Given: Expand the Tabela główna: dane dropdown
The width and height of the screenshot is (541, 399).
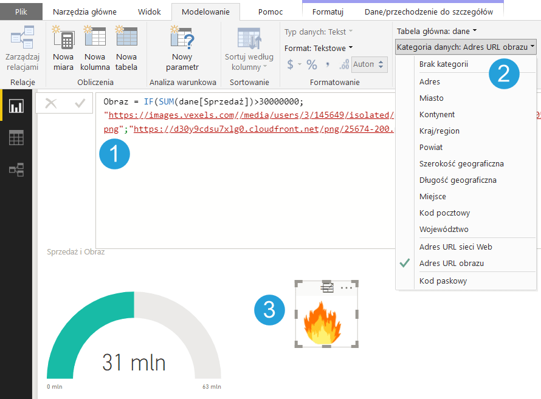Looking at the screenshot, I should (436, 31).
